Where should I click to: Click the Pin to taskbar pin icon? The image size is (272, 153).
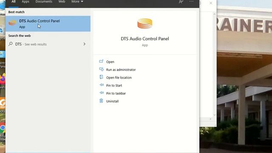102,93
